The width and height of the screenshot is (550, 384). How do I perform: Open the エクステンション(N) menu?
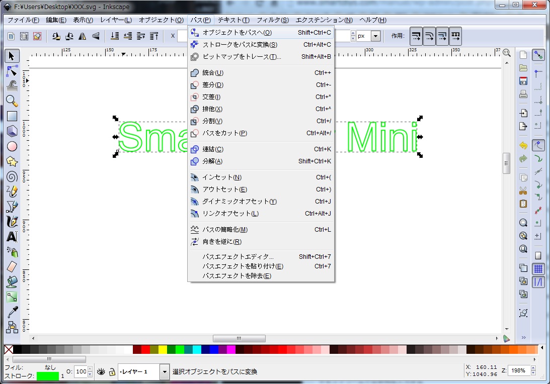324,20
